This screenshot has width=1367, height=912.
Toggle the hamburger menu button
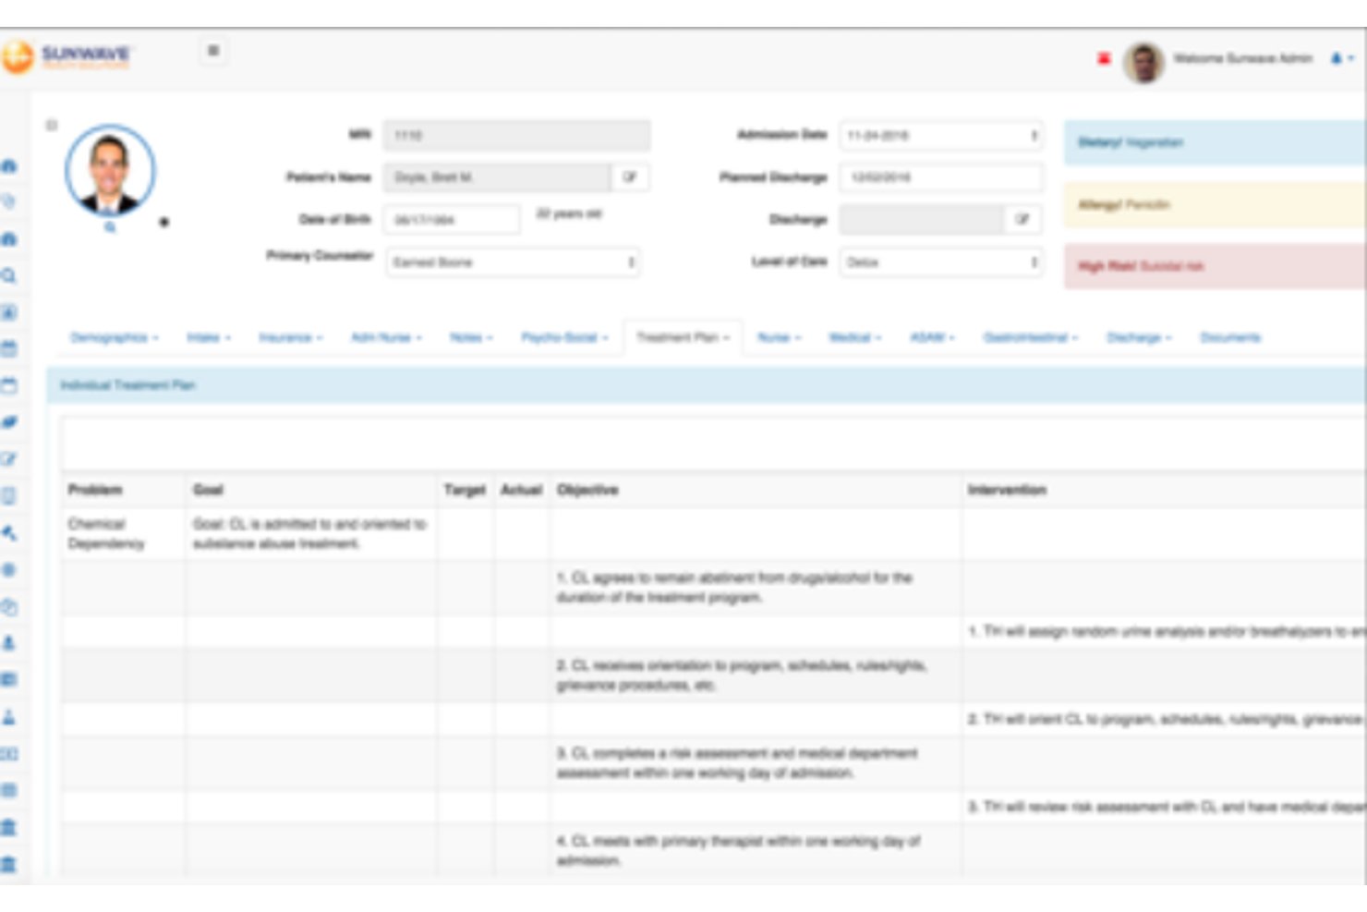tap(213, 51)
